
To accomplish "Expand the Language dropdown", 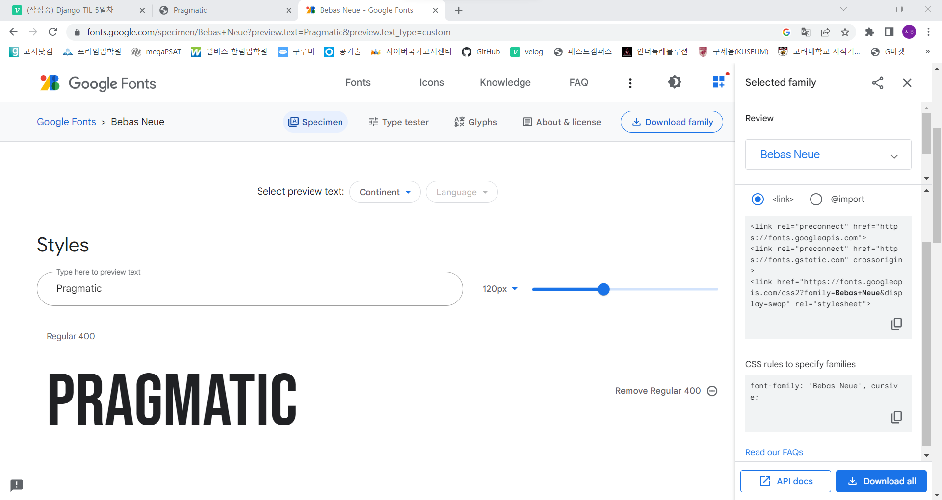I will pyautogui.click(x=462, y=192).
